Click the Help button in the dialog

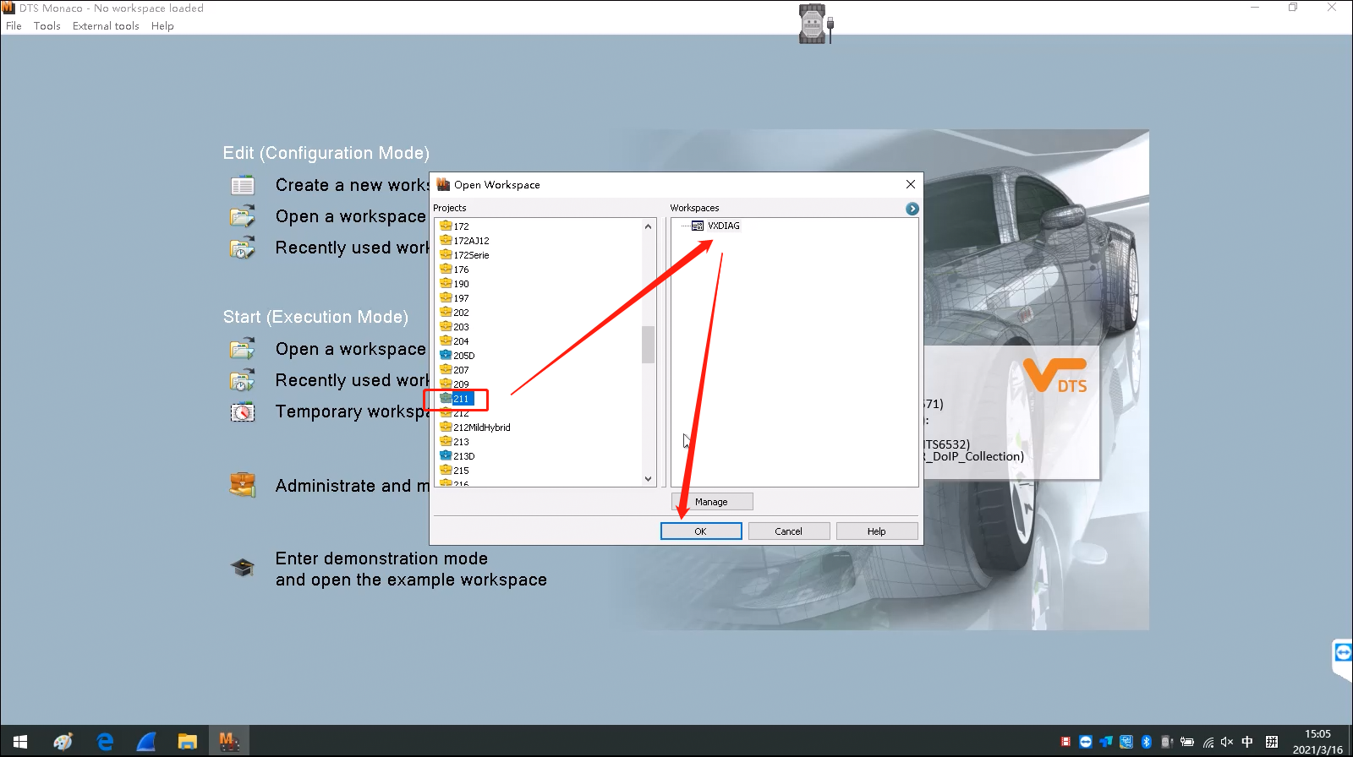(x=877, y=531)
